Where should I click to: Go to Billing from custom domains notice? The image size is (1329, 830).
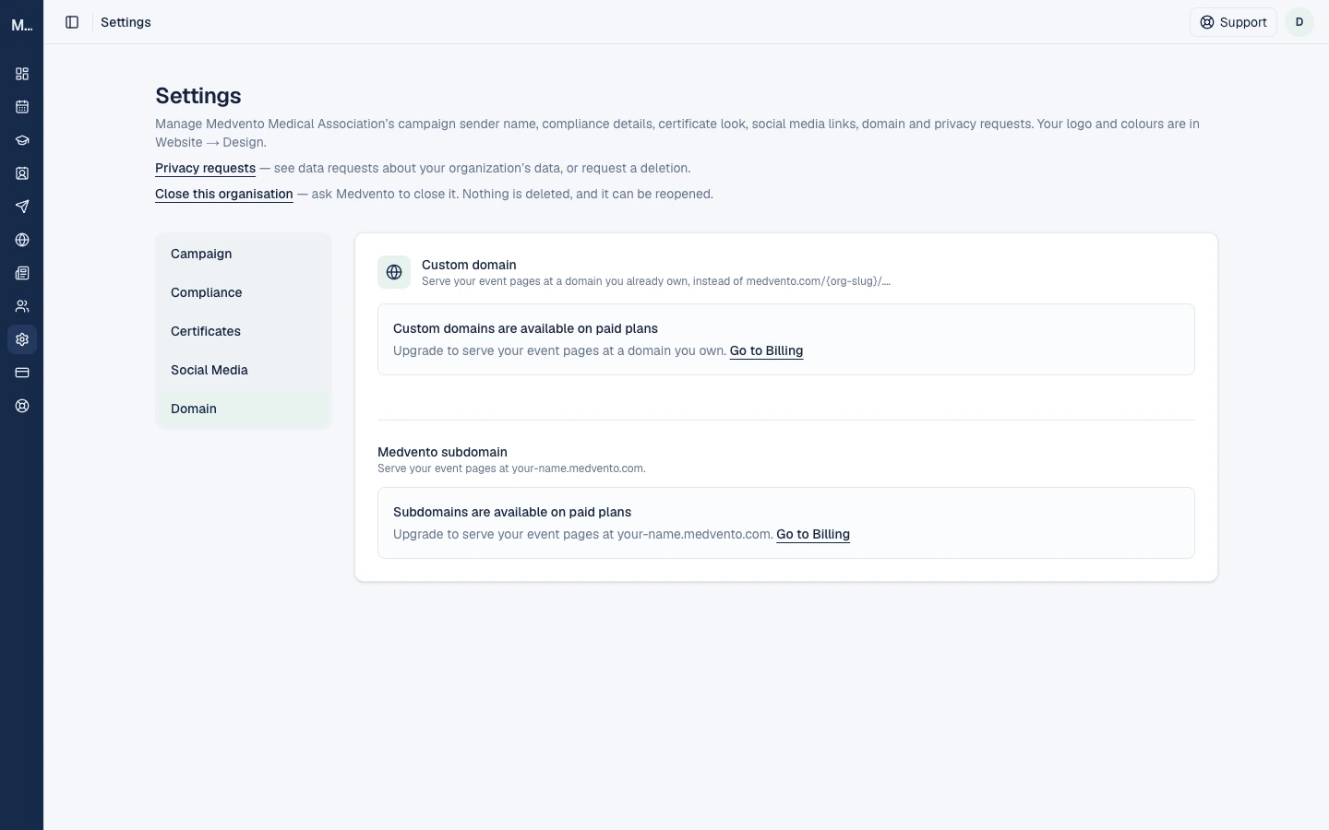click(766, 350)
